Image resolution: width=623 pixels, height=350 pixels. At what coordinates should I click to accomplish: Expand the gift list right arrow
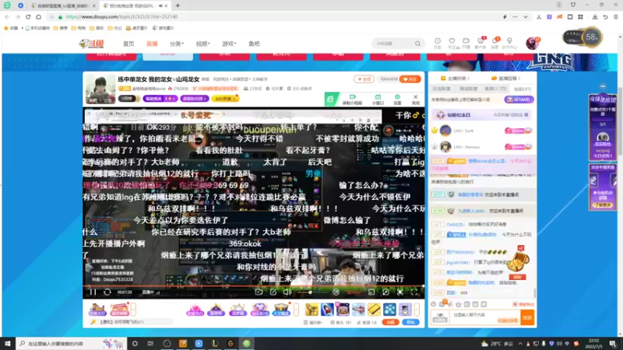coord(417,309)
